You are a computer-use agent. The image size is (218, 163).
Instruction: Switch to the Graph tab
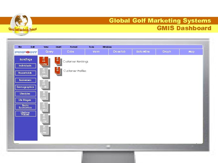[168, 52]
